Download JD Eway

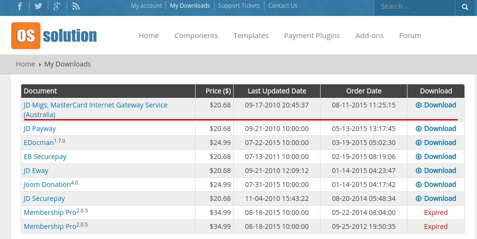436,171
